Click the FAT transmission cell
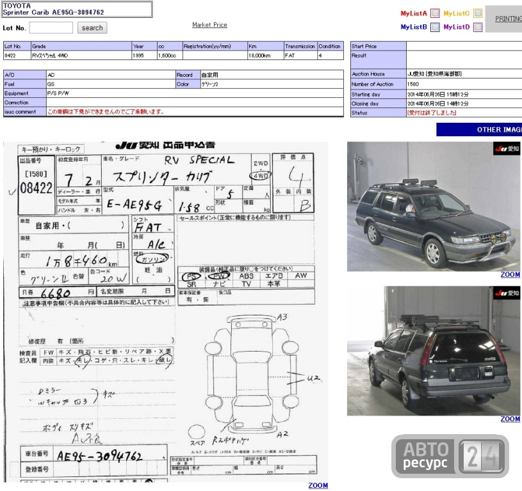Viewport: 522px width, 491px height. tap(300, 56)
